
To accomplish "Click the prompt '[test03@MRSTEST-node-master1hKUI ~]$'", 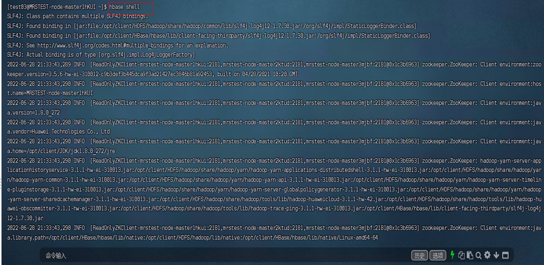I will [57, 7].
